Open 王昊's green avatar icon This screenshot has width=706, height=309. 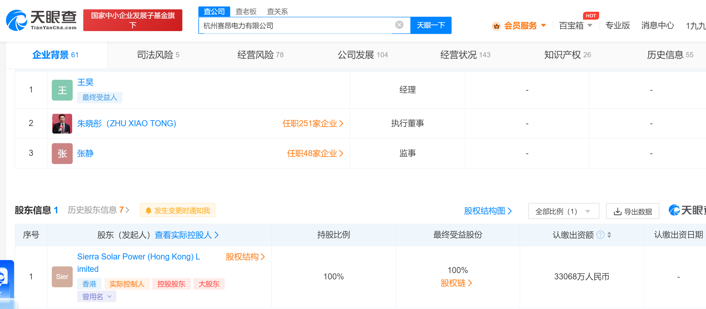pos(62,90)
